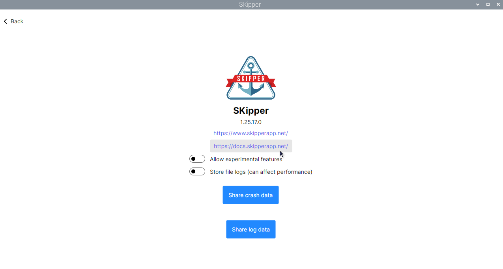Click the SKipper title in the title bar
Viewport: 503px width, 269px height.
coord(250,5)
